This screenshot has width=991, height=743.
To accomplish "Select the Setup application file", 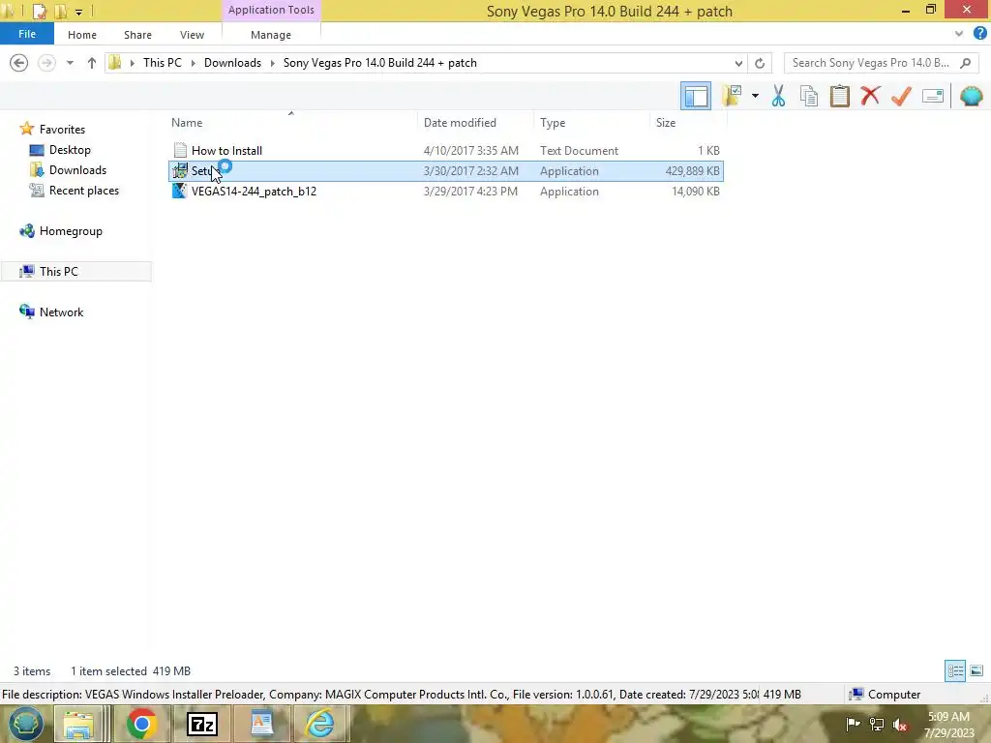I will click(x=446, y=171).
